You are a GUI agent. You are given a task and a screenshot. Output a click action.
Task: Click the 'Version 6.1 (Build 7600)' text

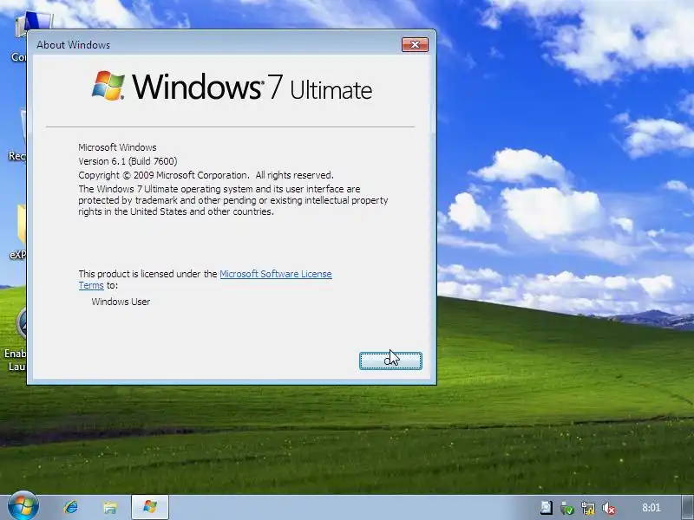pyautogui.click(x=128, y=161)
